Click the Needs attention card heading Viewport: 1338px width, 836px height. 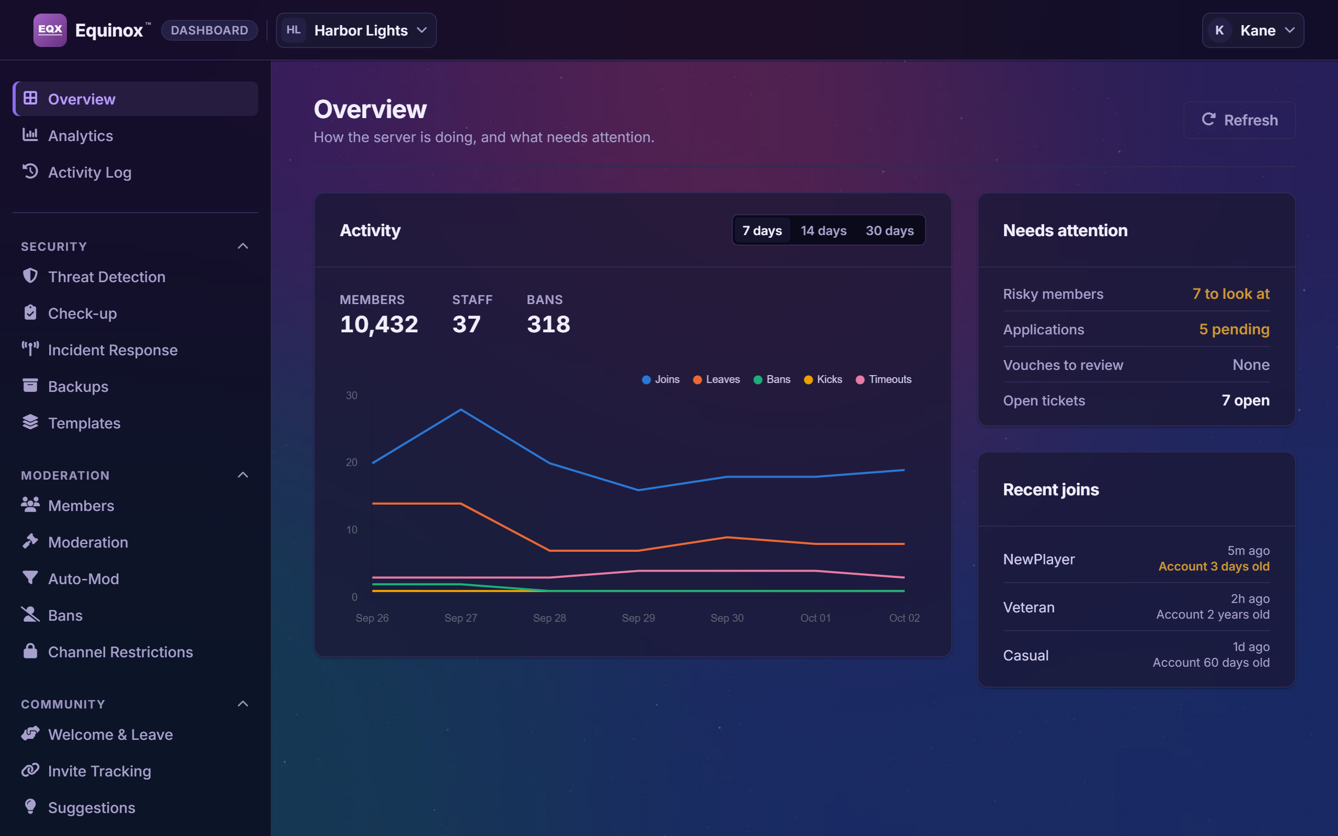1065,230
